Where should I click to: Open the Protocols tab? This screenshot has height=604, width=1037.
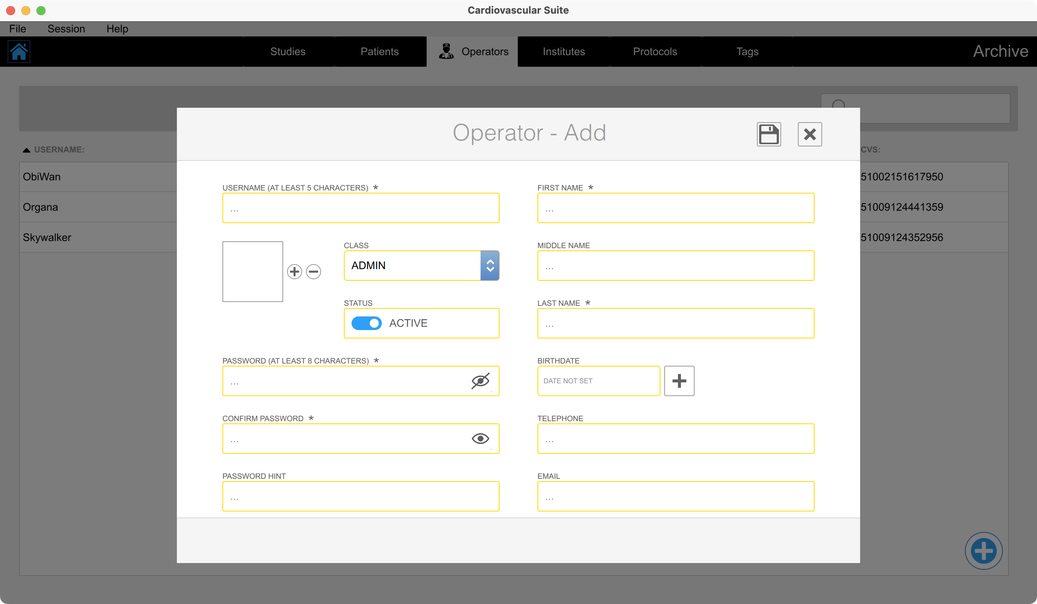[x=655, y=52]
